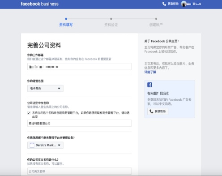The width and height of the screenshot is (222, 176).
Task: Click the Facebook logo in help card
Action: tap(149, 85)
